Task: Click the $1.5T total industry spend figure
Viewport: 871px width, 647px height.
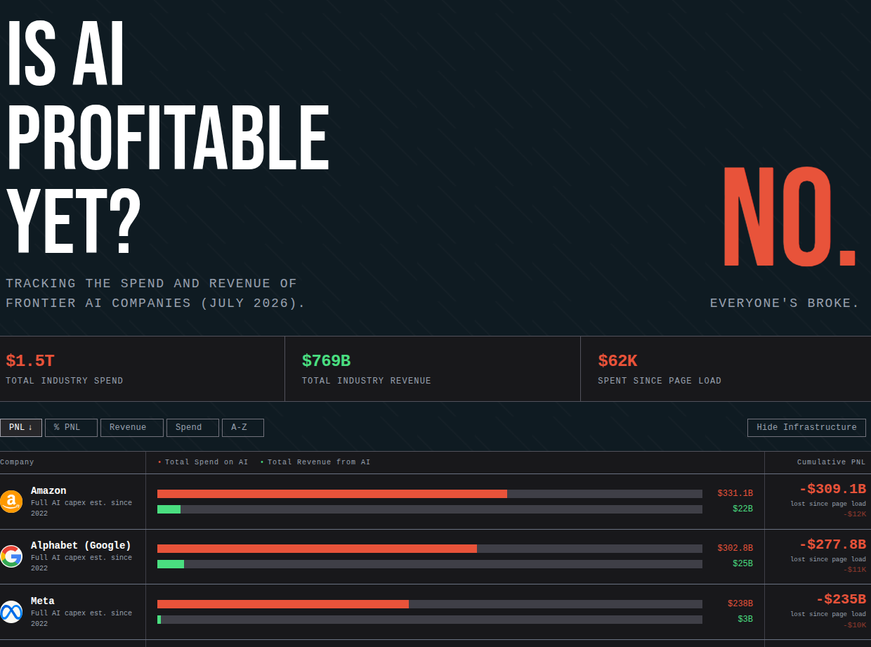Action: coord(30,361)
